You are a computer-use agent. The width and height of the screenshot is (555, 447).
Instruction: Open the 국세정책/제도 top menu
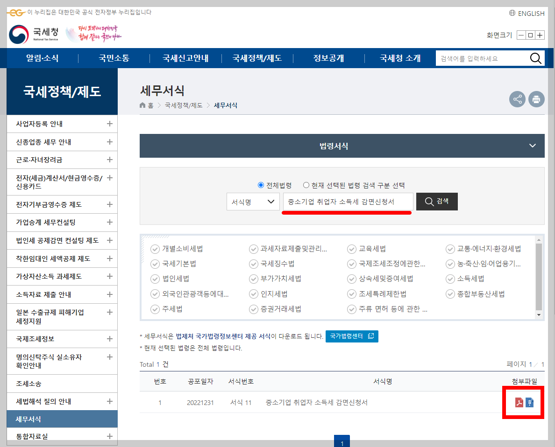tap(257, 58)
